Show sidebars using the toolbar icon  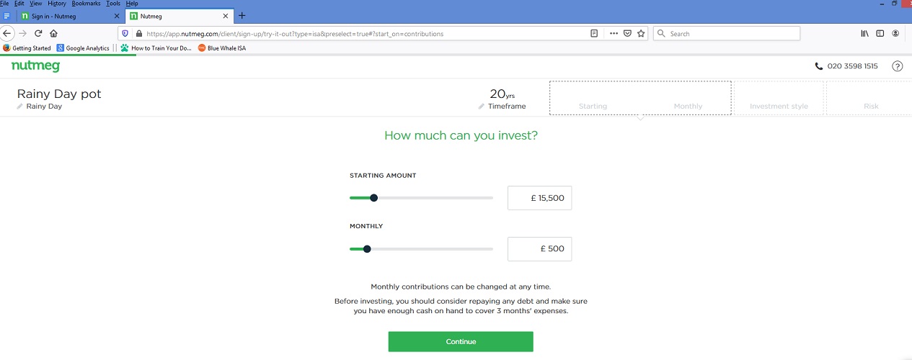pos(880,33)
